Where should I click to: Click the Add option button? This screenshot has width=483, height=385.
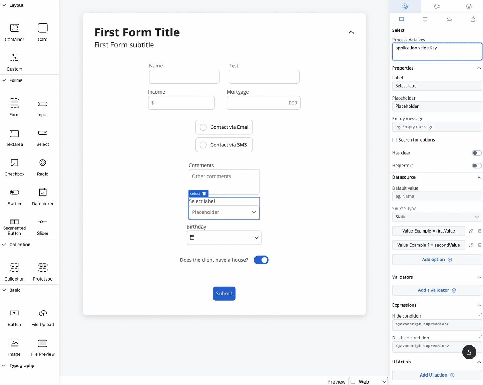click(x=437, y=260)
